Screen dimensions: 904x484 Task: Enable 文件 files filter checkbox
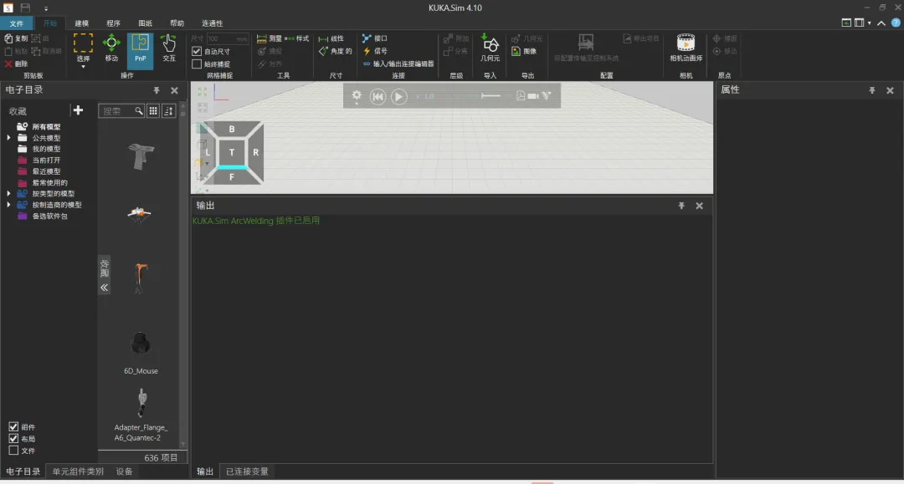[x=13, y=450]
